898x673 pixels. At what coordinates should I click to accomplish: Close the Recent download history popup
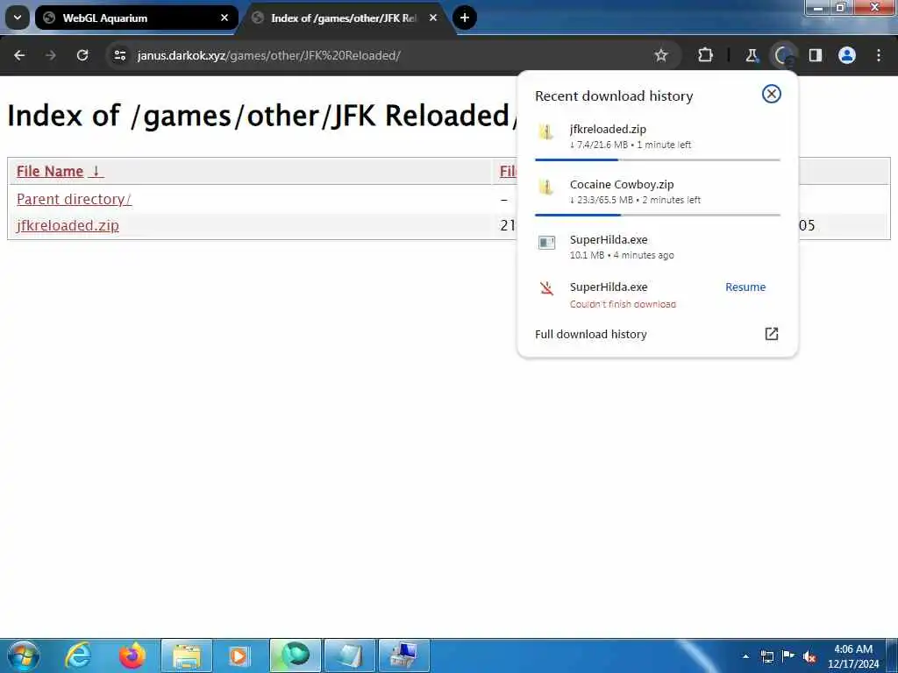tap(772, 94)
